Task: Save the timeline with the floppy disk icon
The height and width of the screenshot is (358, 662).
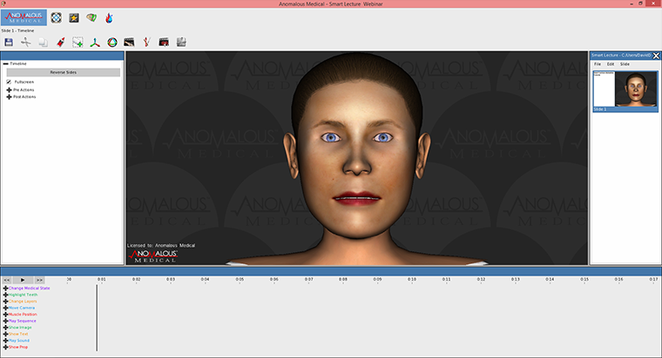Action: 9,42
